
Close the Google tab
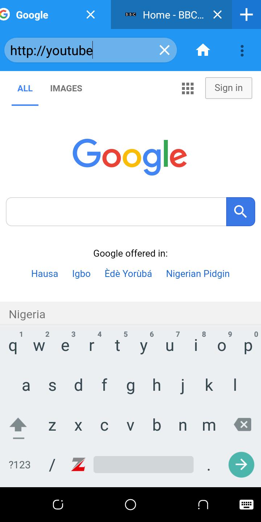[x=91, y=14]
